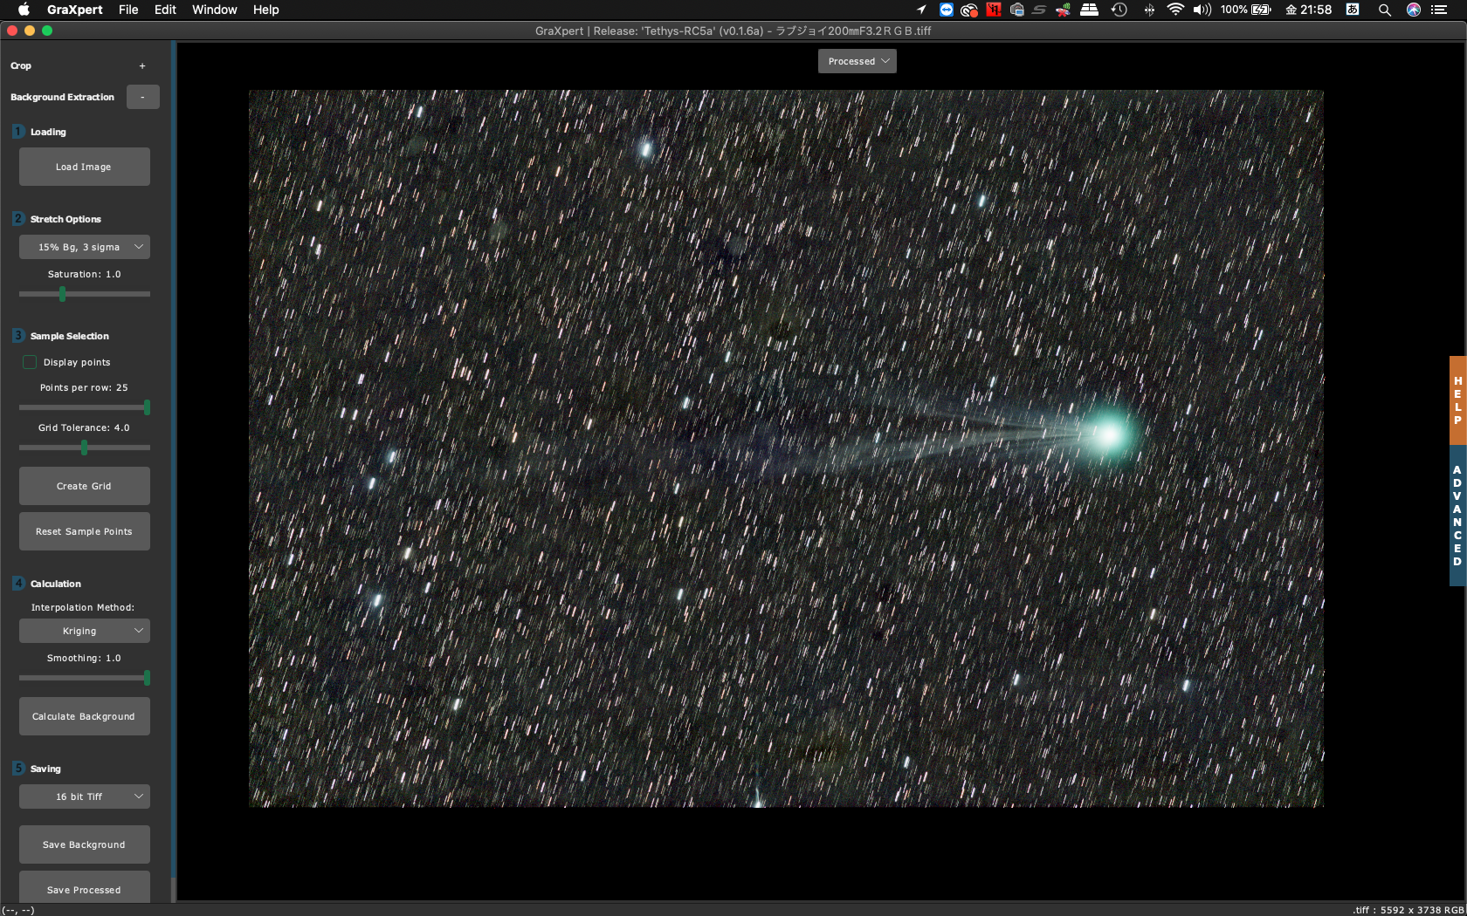Open the stretch options dropdown
Image resolution: width=1467 pixels, height=916 pixels.
(x=85, y=247)
